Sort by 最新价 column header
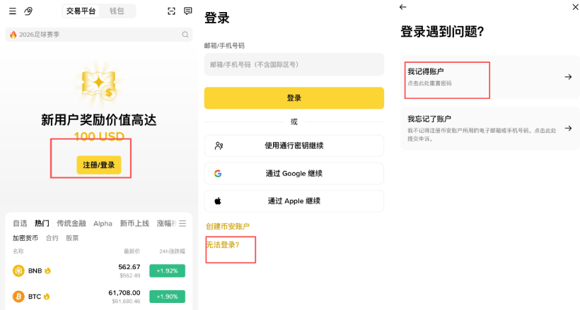 click(x=132, y=251)
